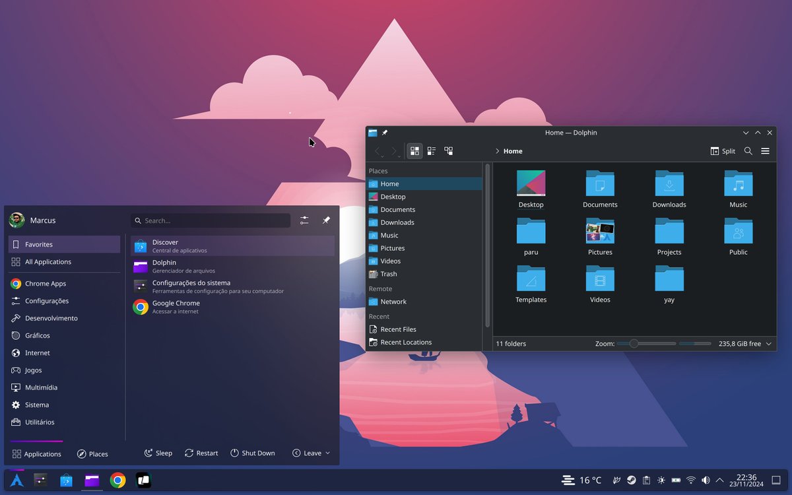792x495 pixels.
Task: Open Google Chrome from the taskbar
Action: pyautogui.click(x=117, y=480)
